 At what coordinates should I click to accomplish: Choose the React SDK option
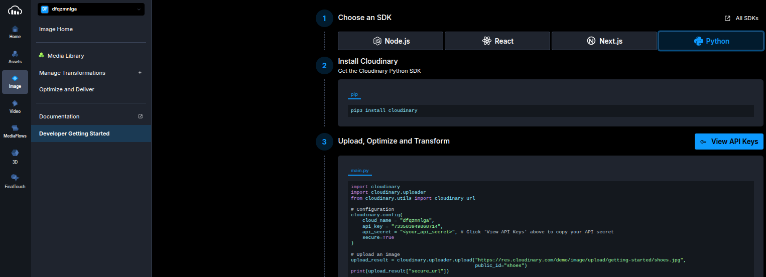[497, 41]
